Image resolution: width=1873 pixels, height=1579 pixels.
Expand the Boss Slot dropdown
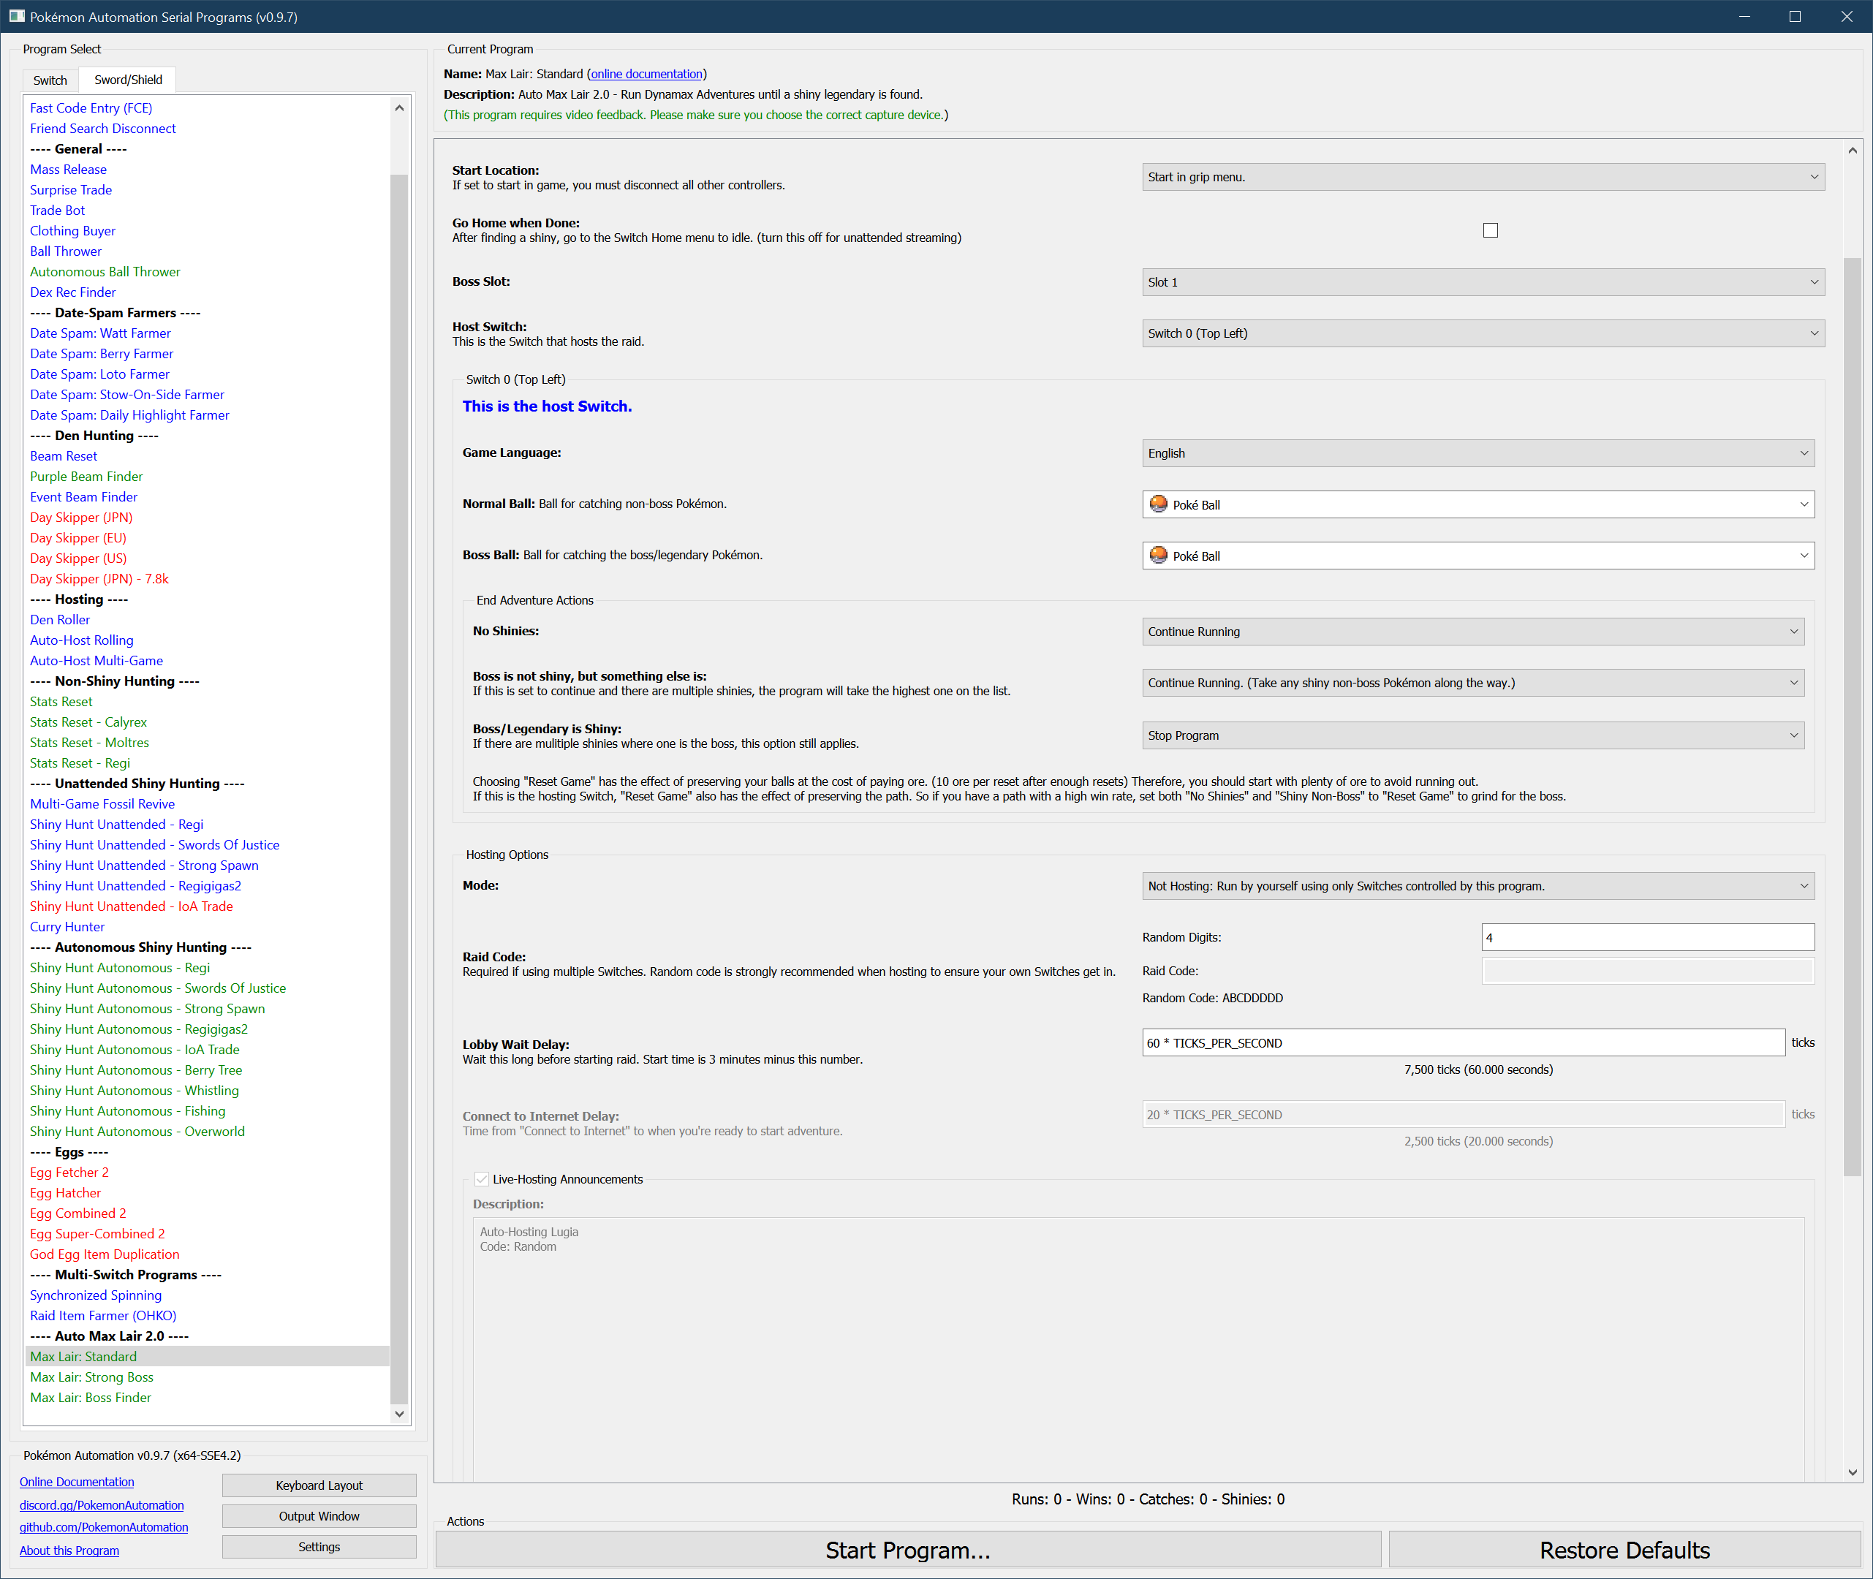[1483, 282]
